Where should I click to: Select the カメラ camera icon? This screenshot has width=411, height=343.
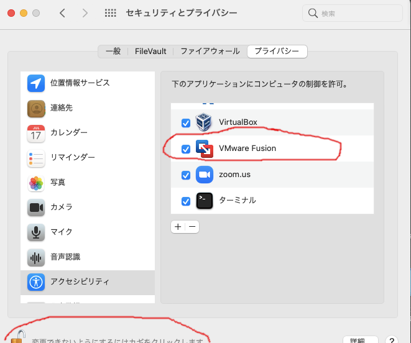coord(36,208)
